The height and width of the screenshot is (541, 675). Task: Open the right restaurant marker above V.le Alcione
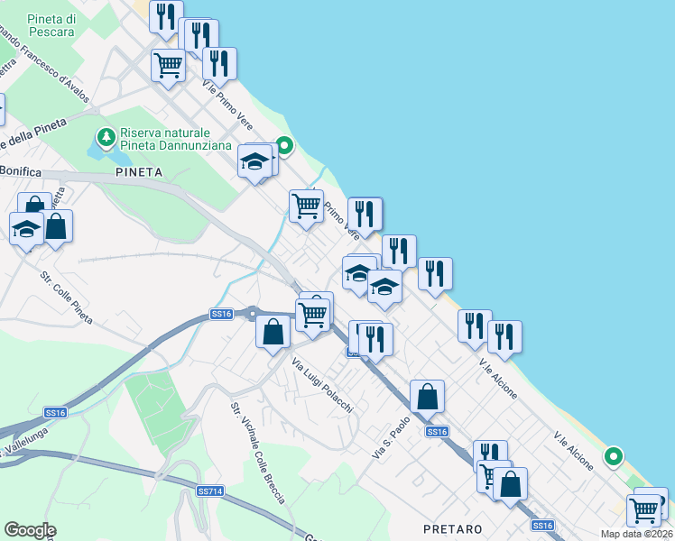(504, 340)
